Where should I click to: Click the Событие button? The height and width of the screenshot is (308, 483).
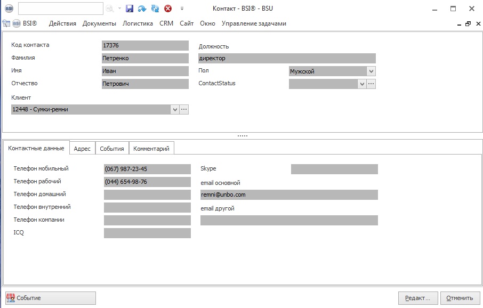pyautogui.click(x=51, y=298)
